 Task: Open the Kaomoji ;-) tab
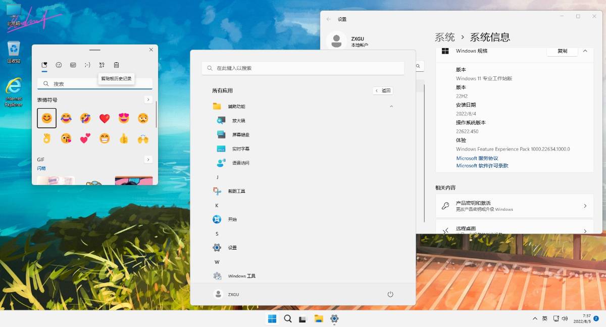87,65
